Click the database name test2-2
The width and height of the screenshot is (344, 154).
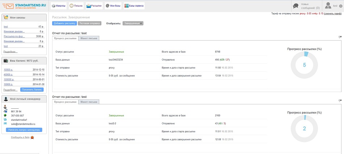[x=112, y=124]
